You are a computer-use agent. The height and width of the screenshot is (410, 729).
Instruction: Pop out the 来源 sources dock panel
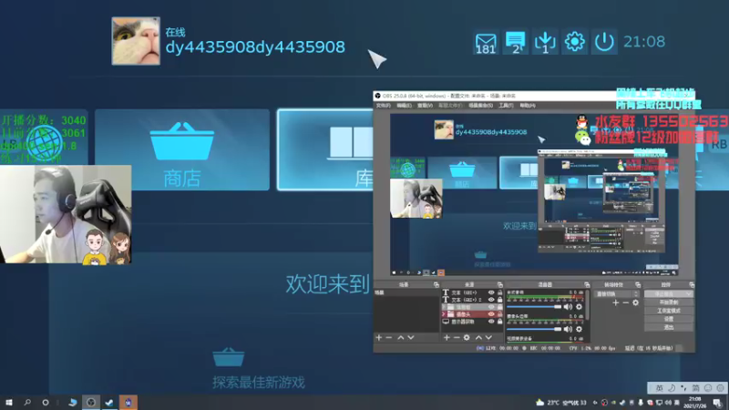click(x=500, y=284)
